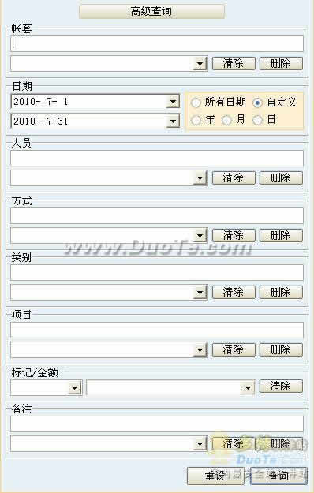This screenshot has height=493, width=314.
Task: Click 删除 in the 方式 section
Action: point(281,235)
